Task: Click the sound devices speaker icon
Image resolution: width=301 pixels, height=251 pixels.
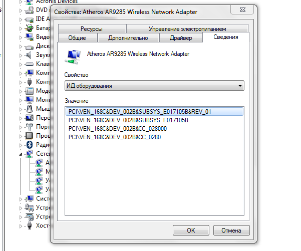Action: pyautogui.click(x=29, y=55)
